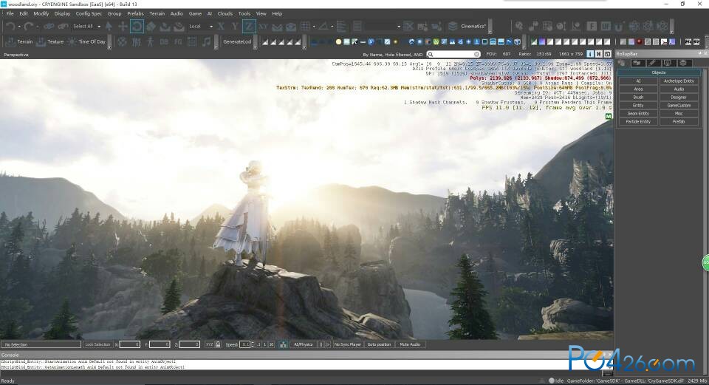
Task: Open the empty layer selection combo box
Action: coord(383,27)
